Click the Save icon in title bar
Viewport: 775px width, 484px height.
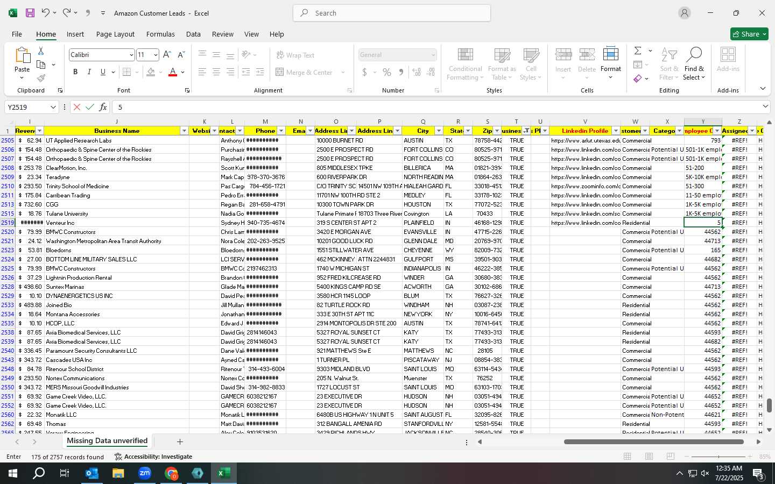(x=30, y=13)
